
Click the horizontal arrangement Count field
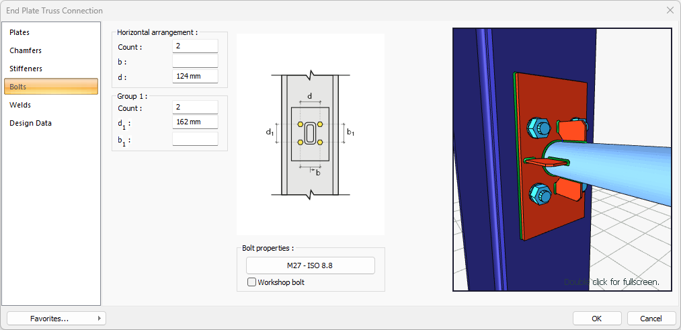click(x=195, y=46)
